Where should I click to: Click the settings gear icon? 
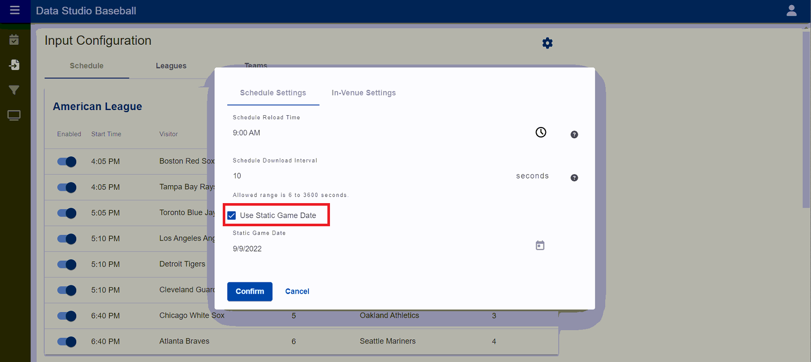click(x=547, y=43)
